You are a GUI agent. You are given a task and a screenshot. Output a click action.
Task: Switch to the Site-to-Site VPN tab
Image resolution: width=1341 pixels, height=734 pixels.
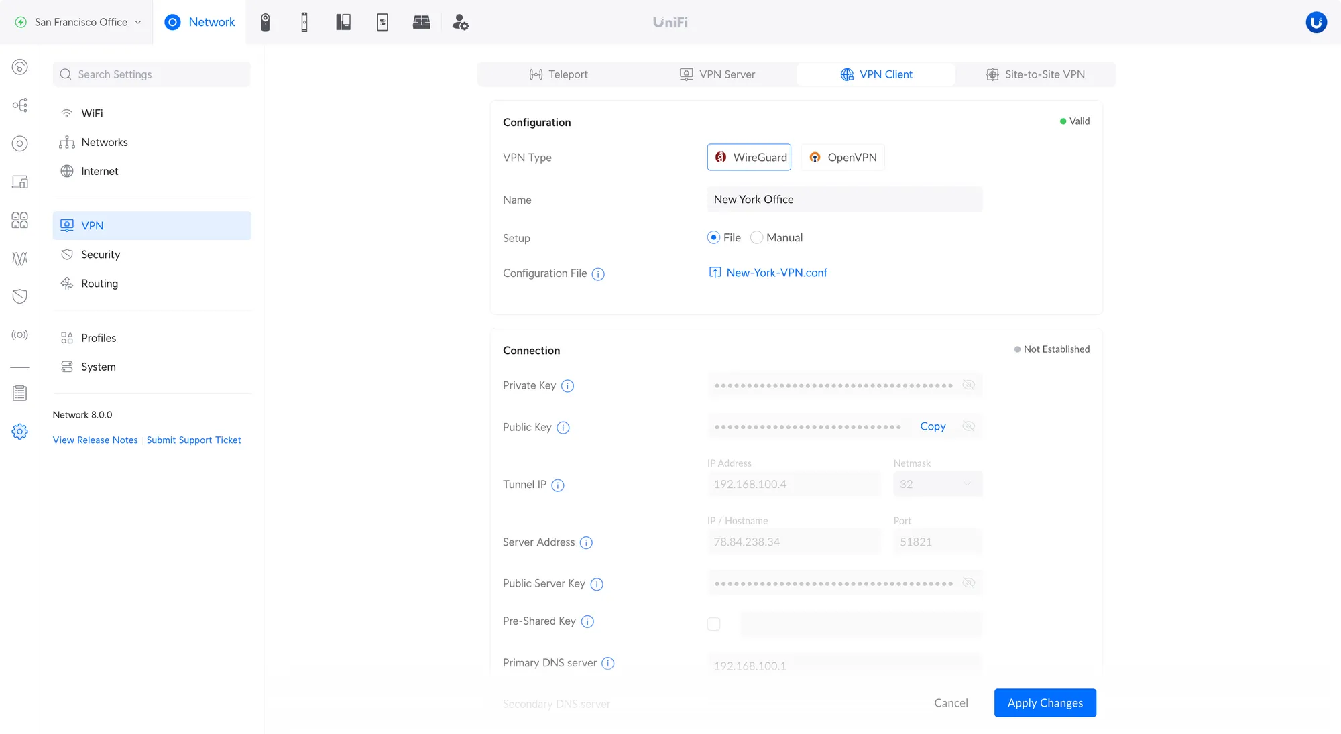coord(1035,74)
